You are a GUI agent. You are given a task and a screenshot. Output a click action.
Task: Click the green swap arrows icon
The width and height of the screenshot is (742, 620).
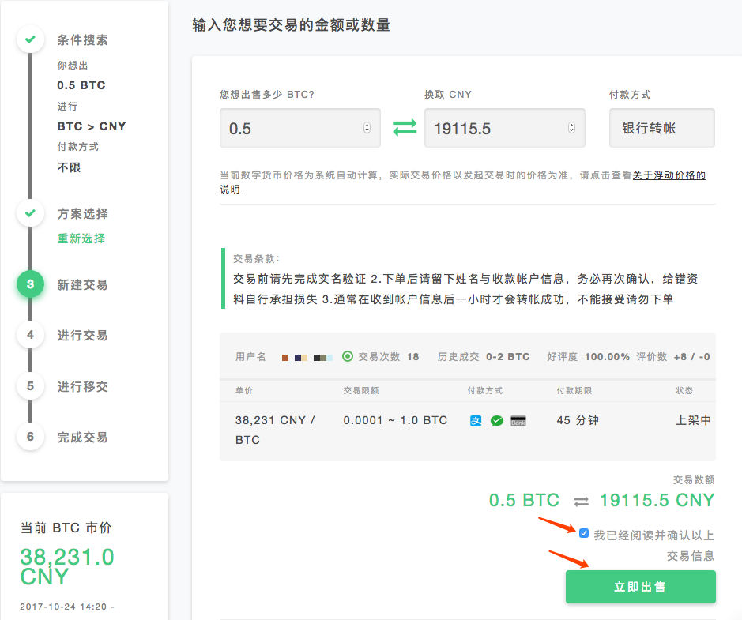point(405,128)
